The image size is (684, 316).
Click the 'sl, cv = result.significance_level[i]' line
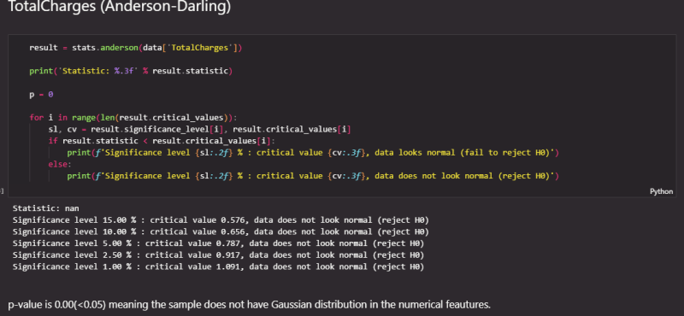tap(200, 130)
